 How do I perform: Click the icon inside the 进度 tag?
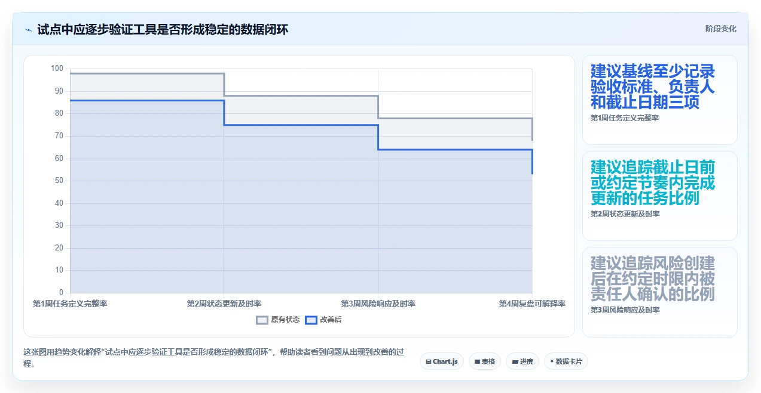pos(515,361)
